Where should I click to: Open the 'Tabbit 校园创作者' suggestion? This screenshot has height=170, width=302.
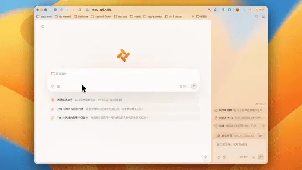123,109
